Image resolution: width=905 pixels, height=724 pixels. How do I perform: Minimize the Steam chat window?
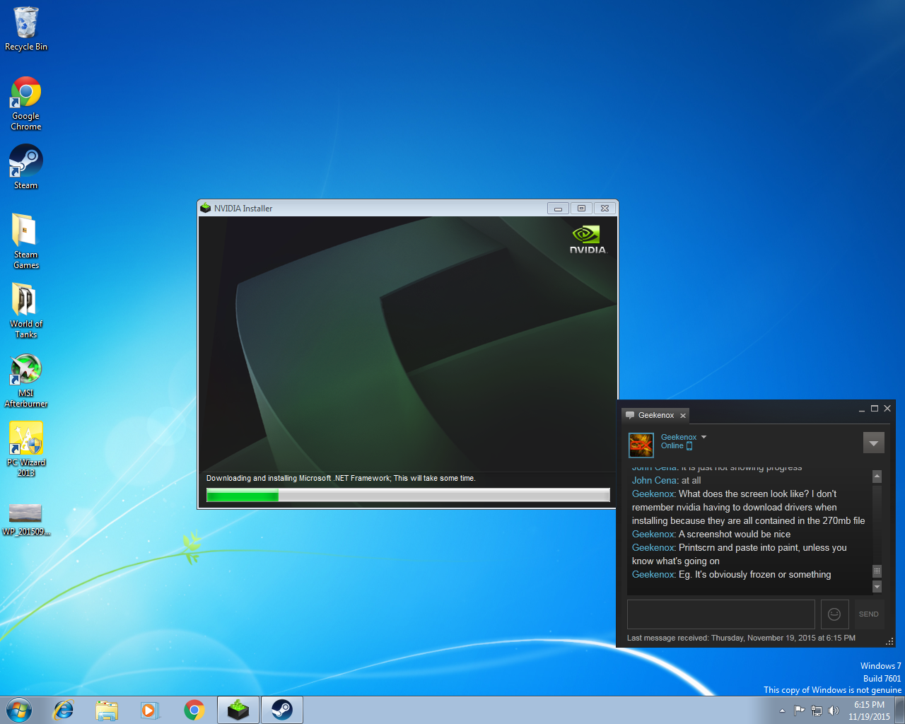click(862, 409)
